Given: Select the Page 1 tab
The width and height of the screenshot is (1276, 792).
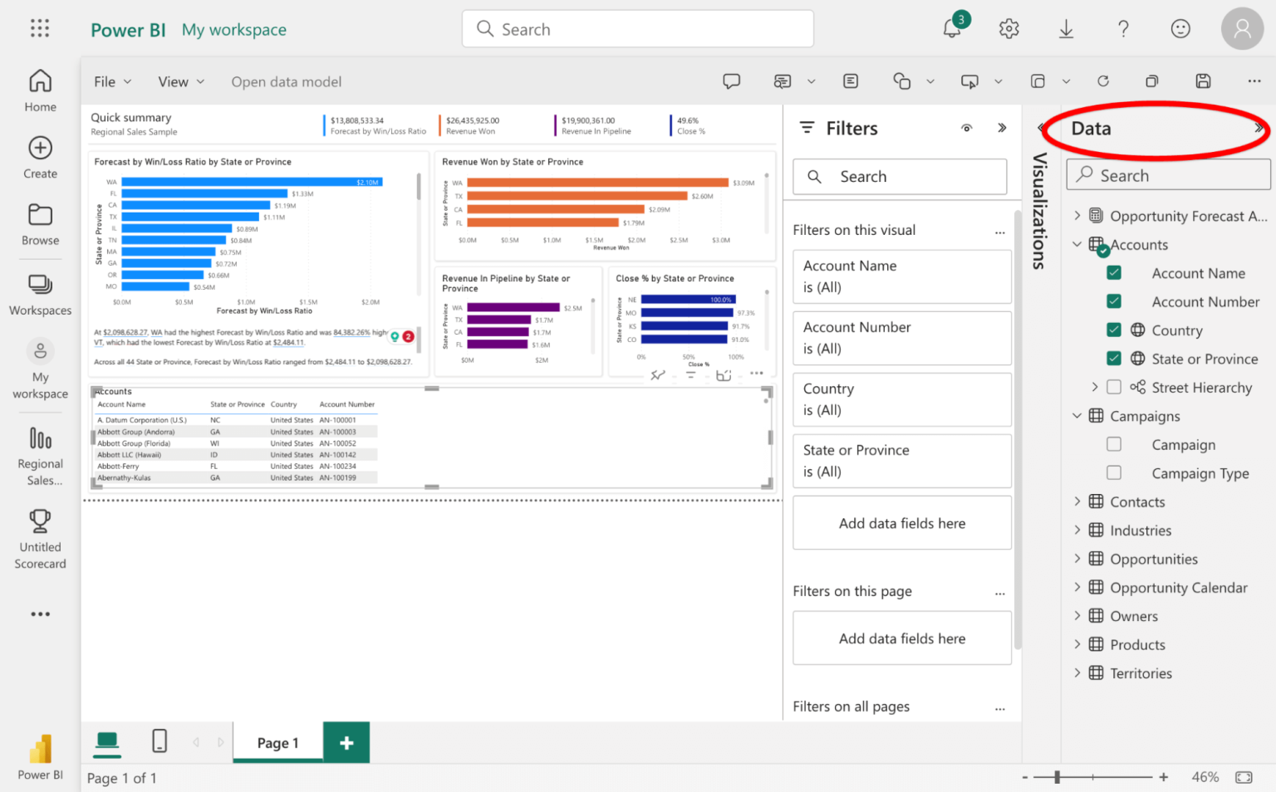Looking at the screenshot, I should point(277,742).
